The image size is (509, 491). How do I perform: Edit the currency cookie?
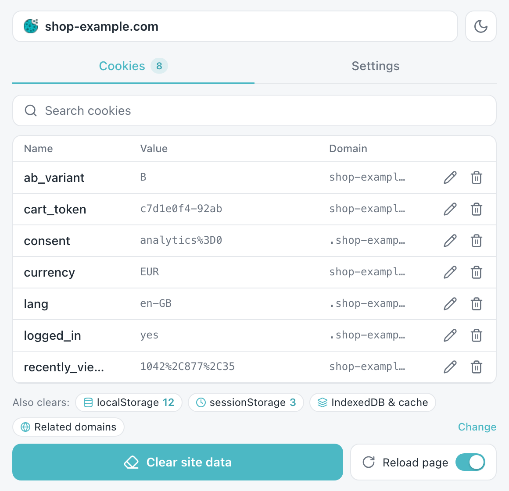450,272
